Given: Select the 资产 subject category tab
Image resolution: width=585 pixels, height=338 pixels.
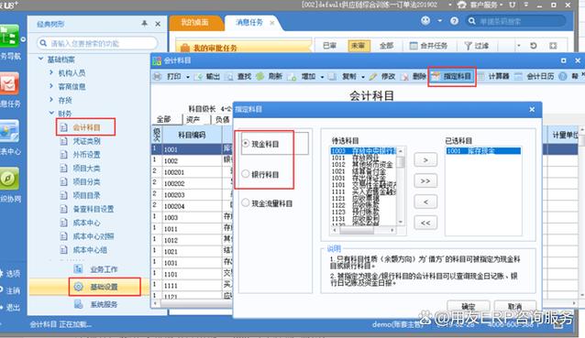Looking at the screenshot, I should pyautogui.click(x=193, y=119).
